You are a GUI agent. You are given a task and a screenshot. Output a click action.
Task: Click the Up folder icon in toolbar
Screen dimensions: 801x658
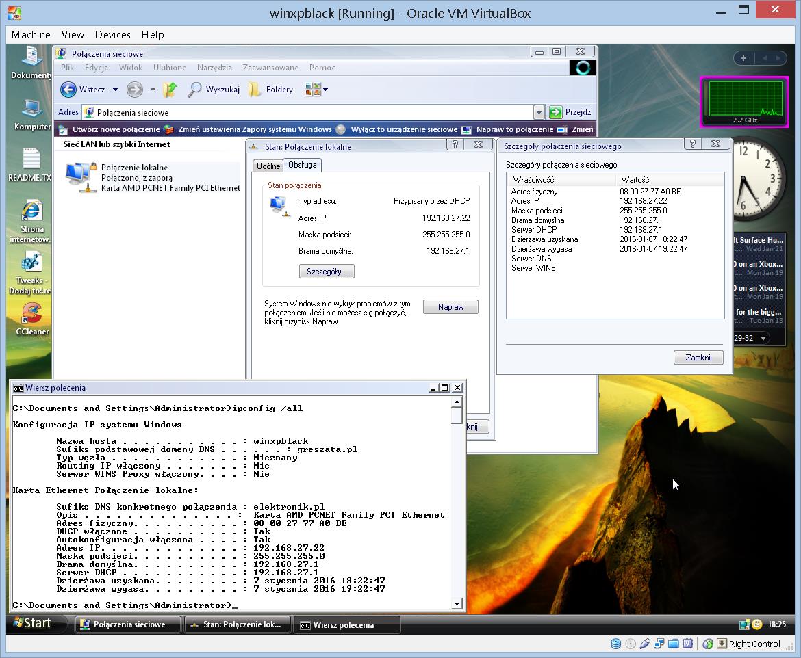coord(170,90)
